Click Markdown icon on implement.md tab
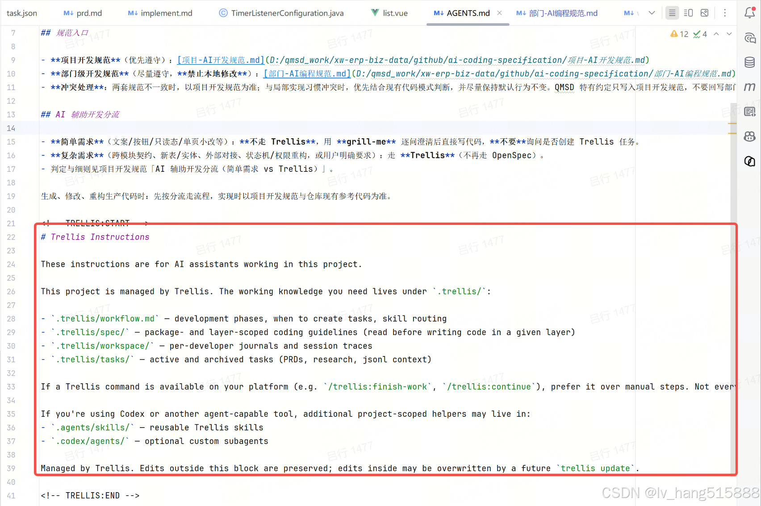 click(133, 13)
